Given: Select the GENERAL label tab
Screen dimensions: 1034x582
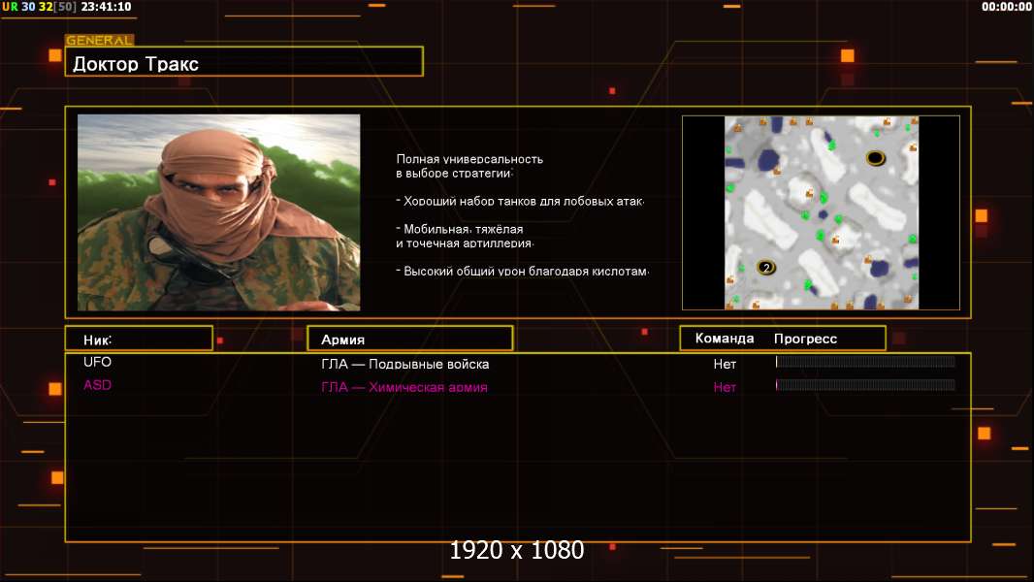Looking at the screenshot, I should pos(100,40).
